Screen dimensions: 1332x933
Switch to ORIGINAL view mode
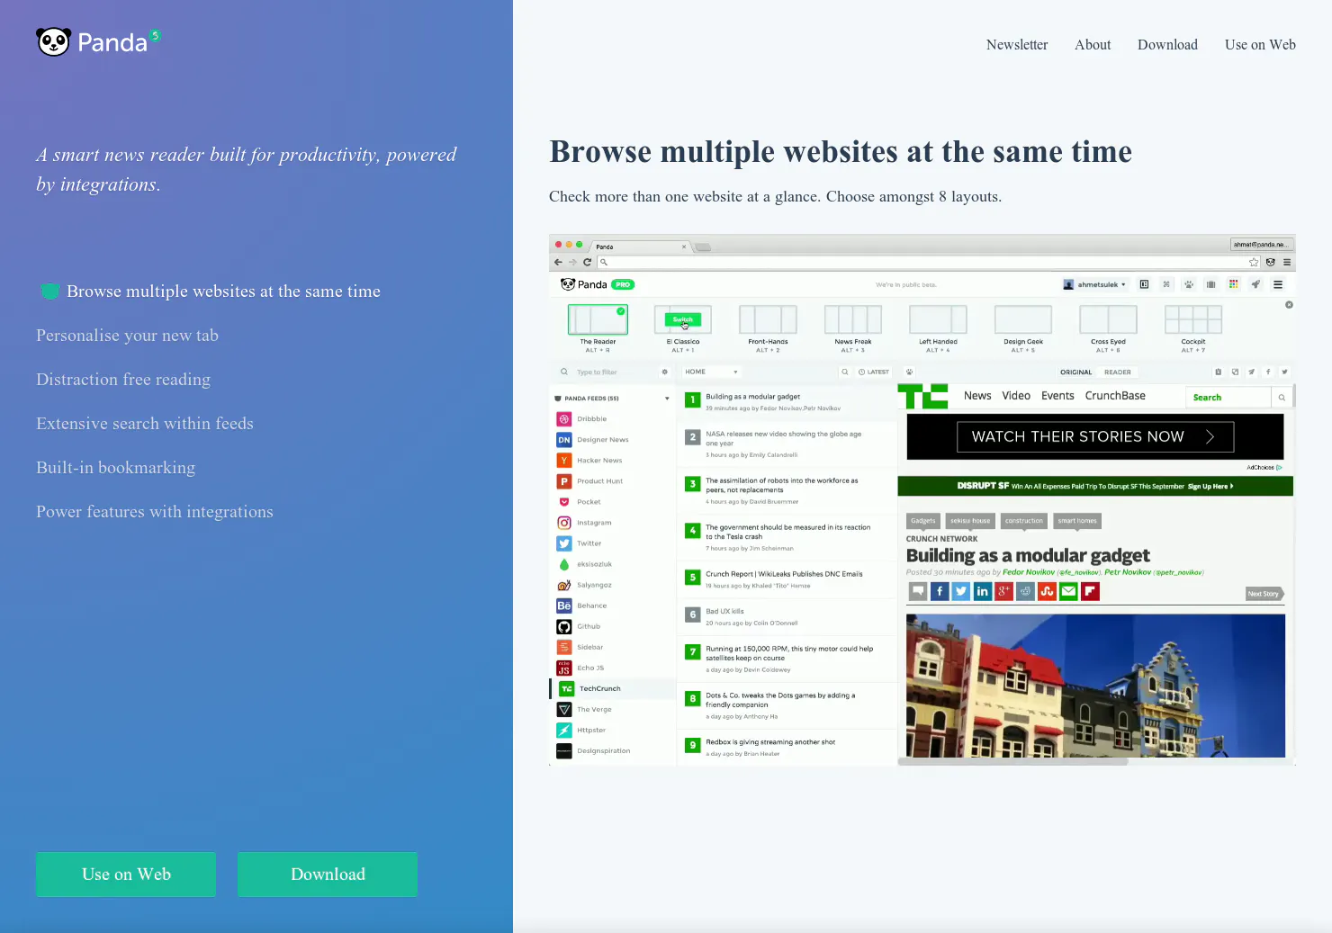coord(1075,372)
